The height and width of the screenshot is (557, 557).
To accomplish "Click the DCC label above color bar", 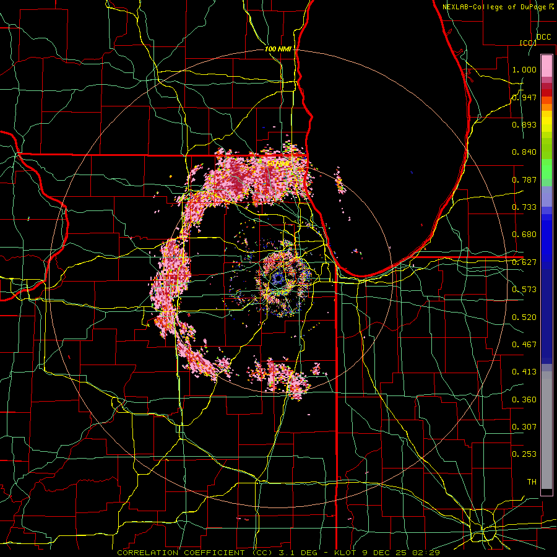I will [543, 37].
